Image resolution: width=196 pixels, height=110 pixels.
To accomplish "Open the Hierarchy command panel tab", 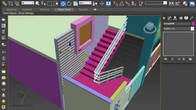I will point(175,18).
